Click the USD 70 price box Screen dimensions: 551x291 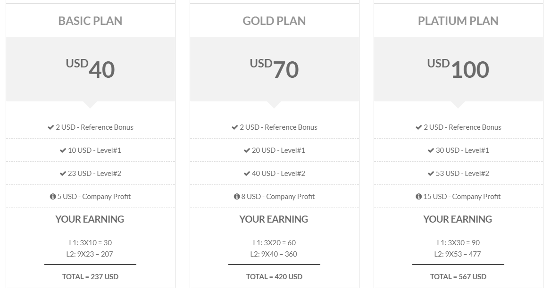[275, 69]
